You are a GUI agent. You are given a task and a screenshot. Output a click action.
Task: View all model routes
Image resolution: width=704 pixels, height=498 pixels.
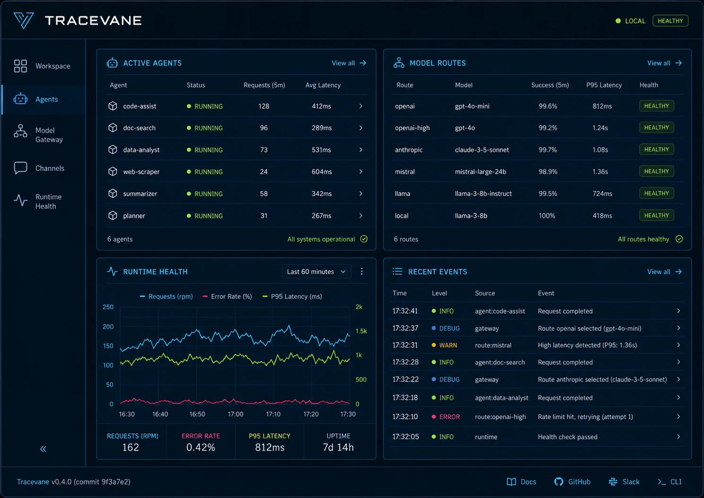pos(664,63)
